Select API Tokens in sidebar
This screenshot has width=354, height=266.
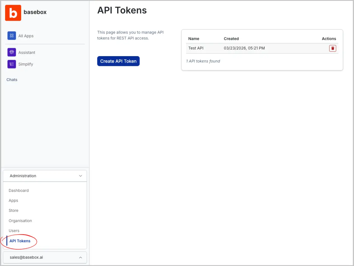[x=20, y=241]
